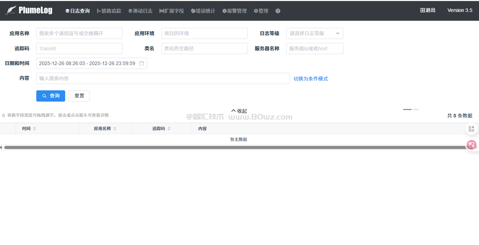Image resolution: width=479 pixels, height=245 pixels.
Task: Click the calendar icon in date field
Action: click(142, 63)
